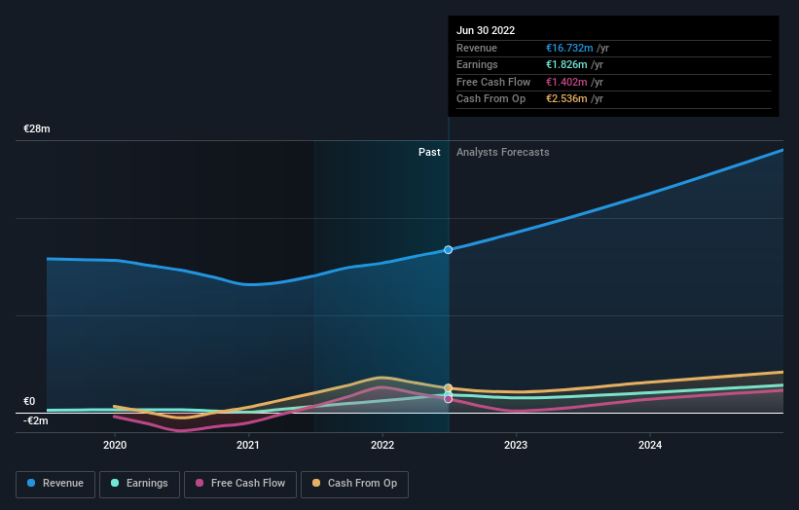Screen dimensions: 799x510
Task: Click the orange Cash From Op data point
Action: [448, 388]
